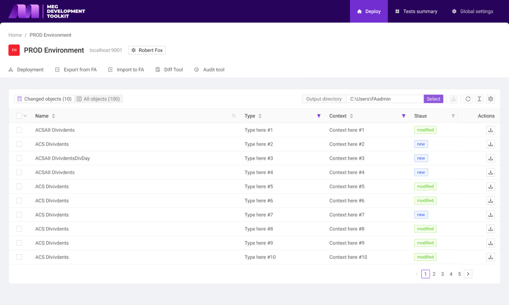
Task: Go to the previous page arrow
Action: pos(417,274)
